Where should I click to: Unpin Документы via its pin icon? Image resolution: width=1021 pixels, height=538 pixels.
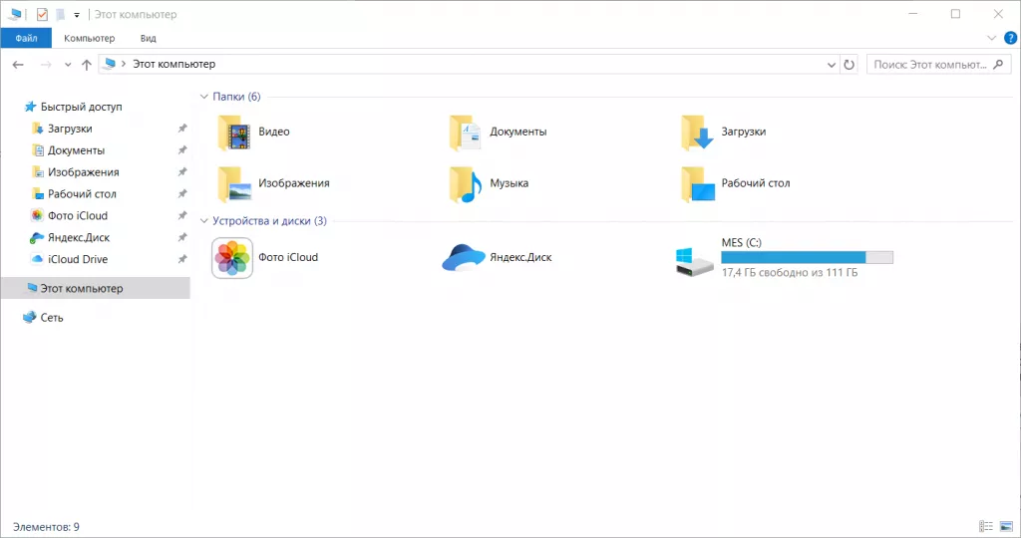click(x=182, y=150)
